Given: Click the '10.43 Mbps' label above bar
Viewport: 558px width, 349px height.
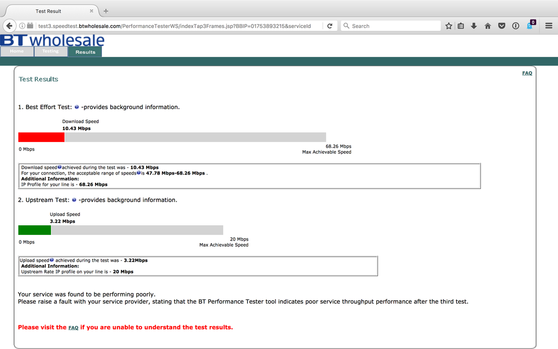Looking at the screenshot, I should coord(77,128).
